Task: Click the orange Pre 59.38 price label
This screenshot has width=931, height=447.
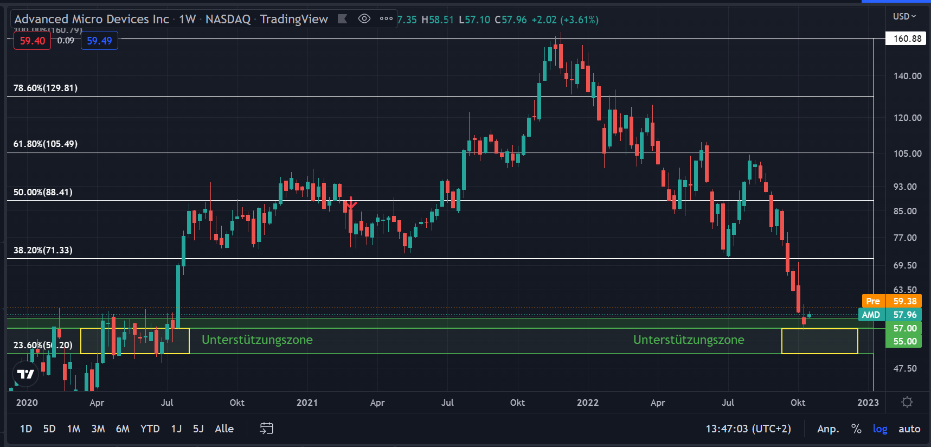Action: pos(891,301)
